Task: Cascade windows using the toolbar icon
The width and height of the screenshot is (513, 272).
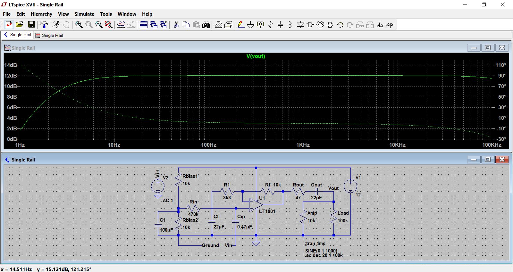Action: [x=154, y=25]
